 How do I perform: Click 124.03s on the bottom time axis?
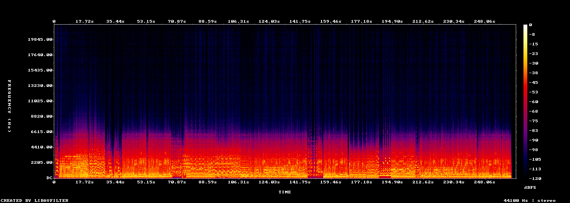(269, 182)
